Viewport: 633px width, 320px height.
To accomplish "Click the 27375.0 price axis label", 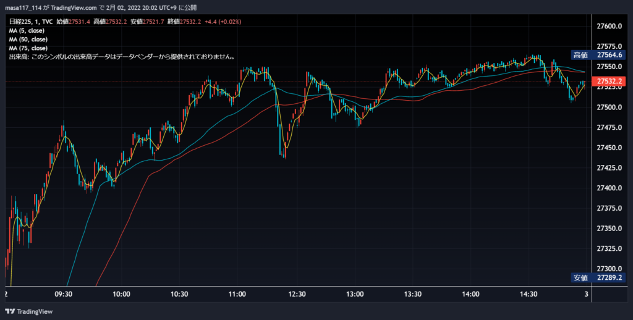I will [608, 208].
